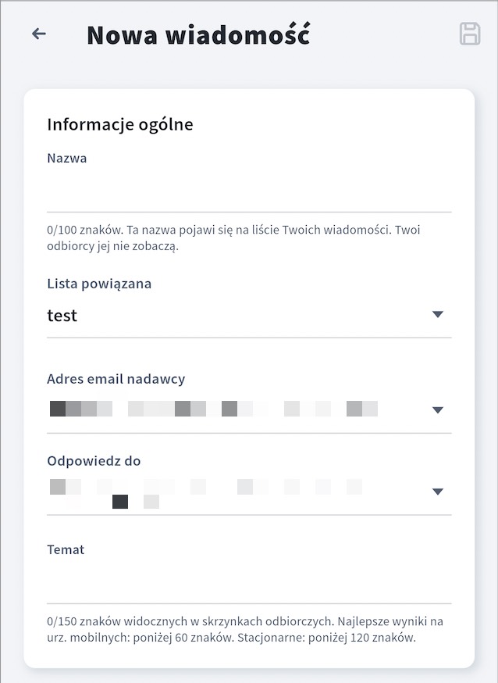This screenshot has width=498, height=683.
Task: Click the Informacje ogólne section heading
Action: tap(120, 124)
